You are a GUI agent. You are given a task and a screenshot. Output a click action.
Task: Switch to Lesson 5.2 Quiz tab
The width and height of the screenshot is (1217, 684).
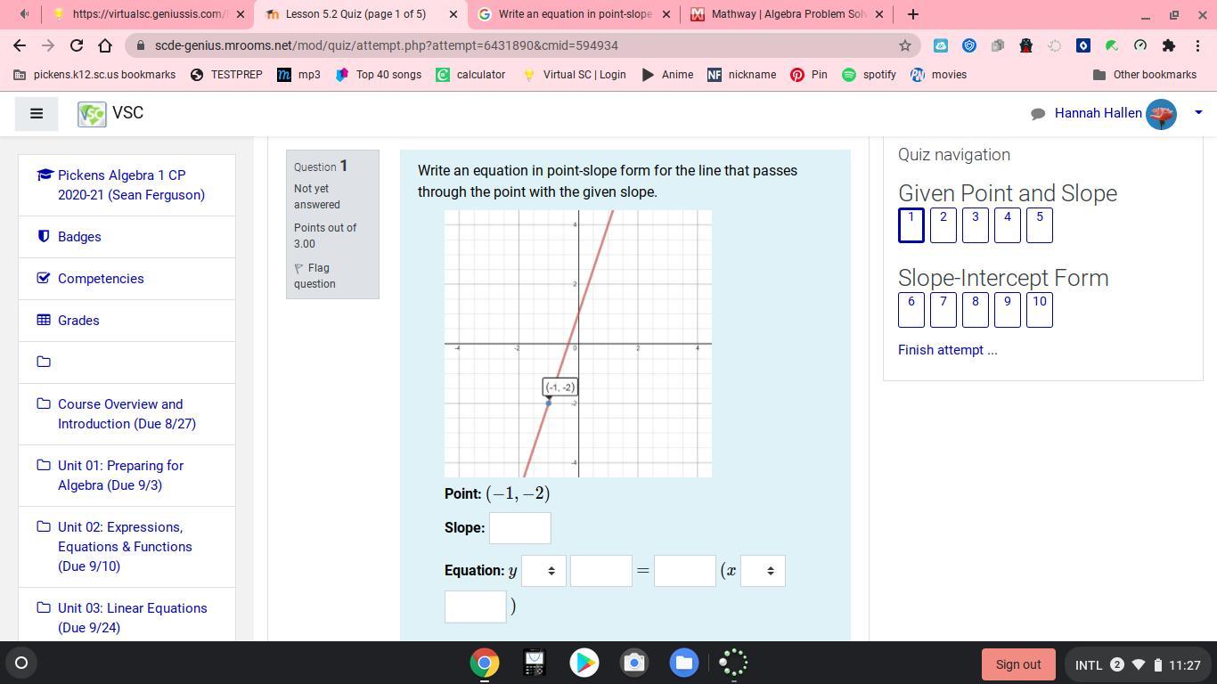(360, 14)
